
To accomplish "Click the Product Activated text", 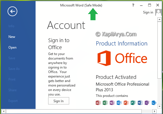I will [x=116, y=77].
